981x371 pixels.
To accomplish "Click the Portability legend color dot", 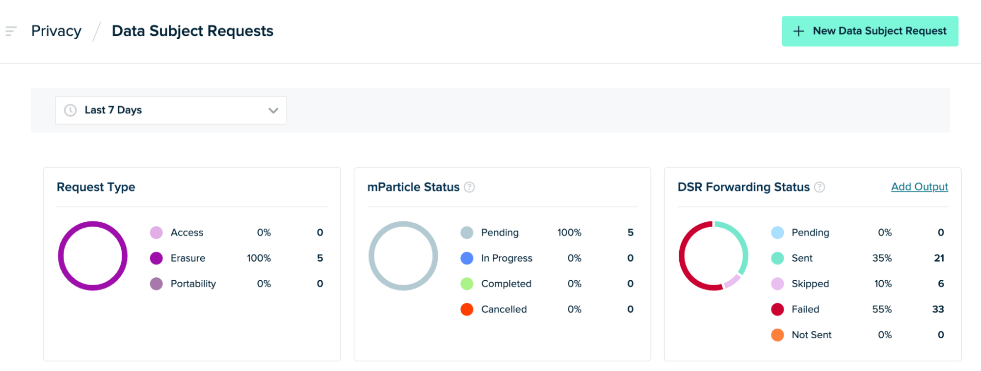I will click(x=156, y=284).
